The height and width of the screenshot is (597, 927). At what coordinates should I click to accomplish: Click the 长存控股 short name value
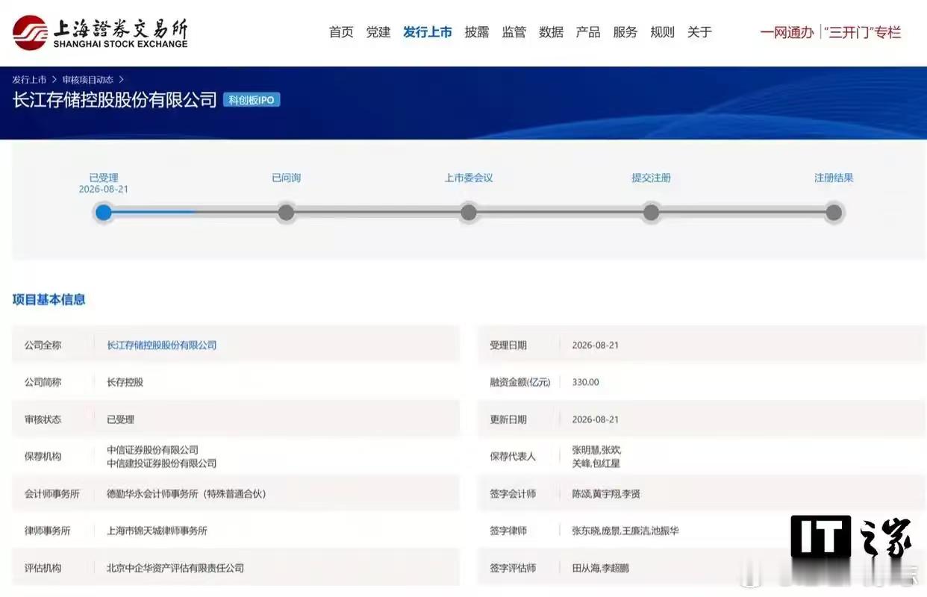pos(125,382)
